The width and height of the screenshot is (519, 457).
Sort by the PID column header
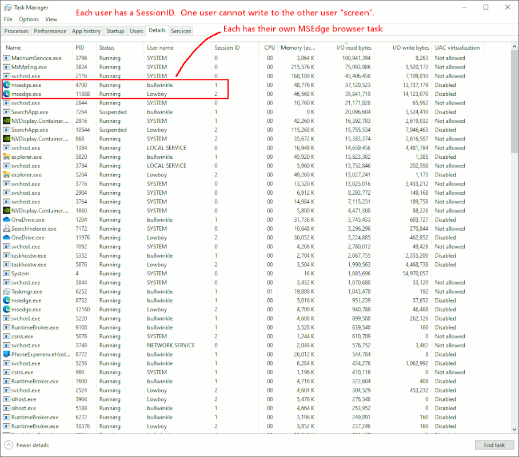(84, 47)
